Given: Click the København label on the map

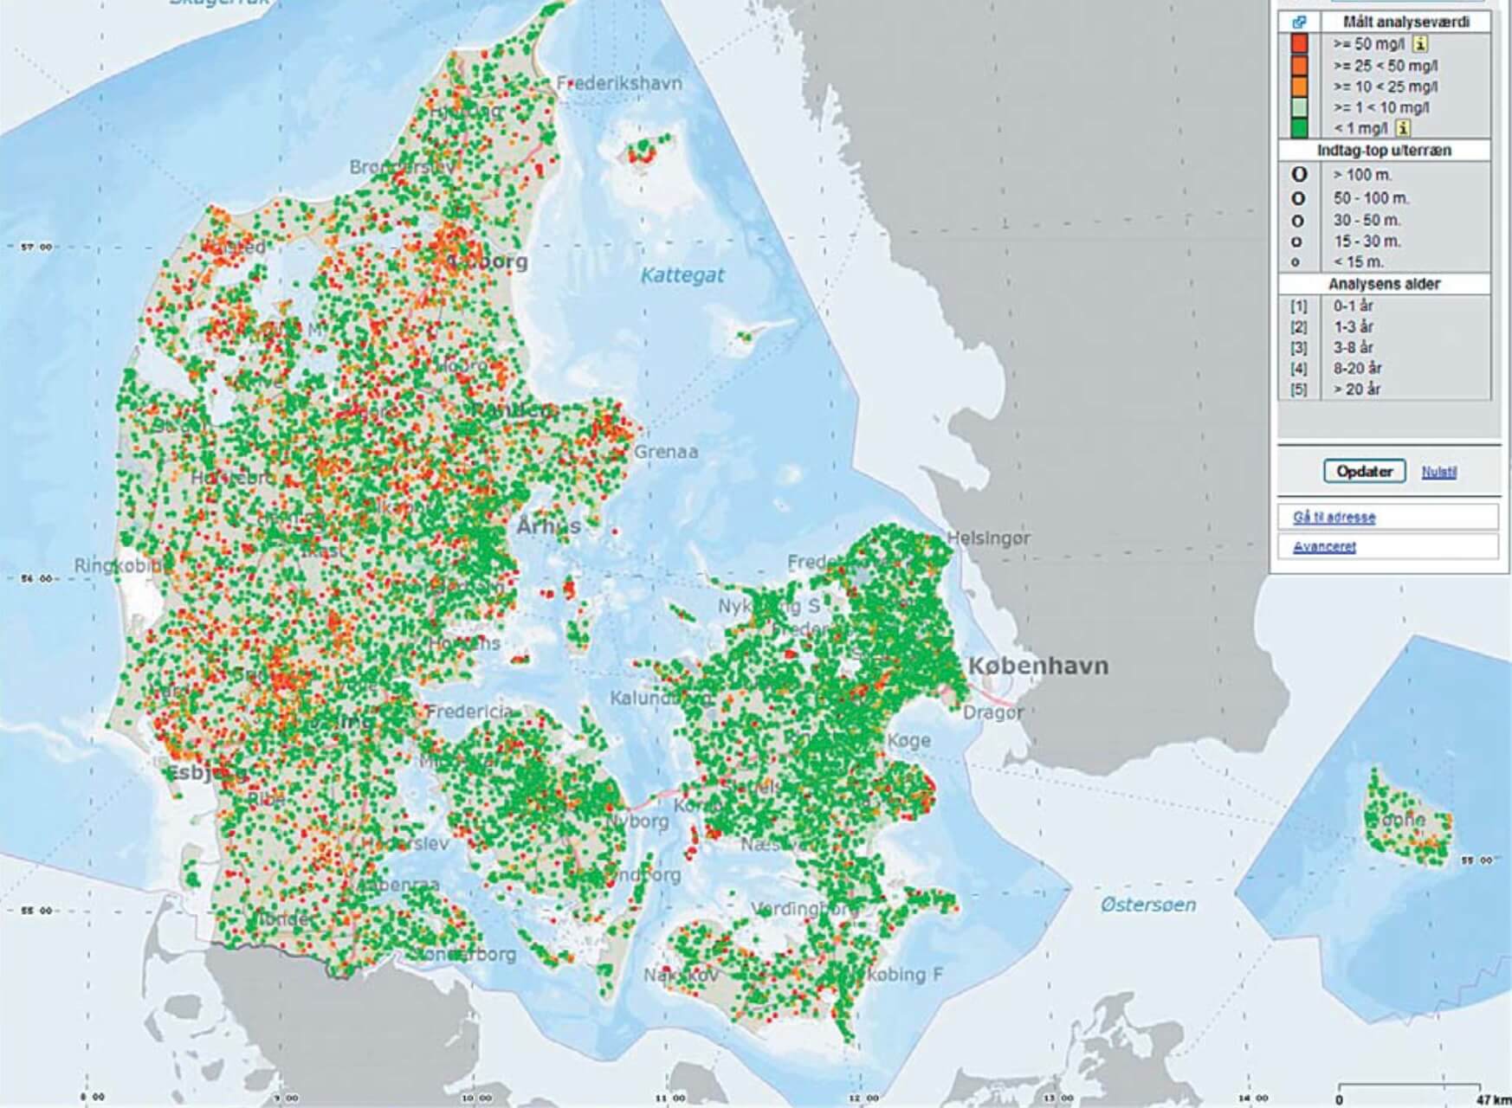Looking at the screenshot, I should pos(1037,667).
